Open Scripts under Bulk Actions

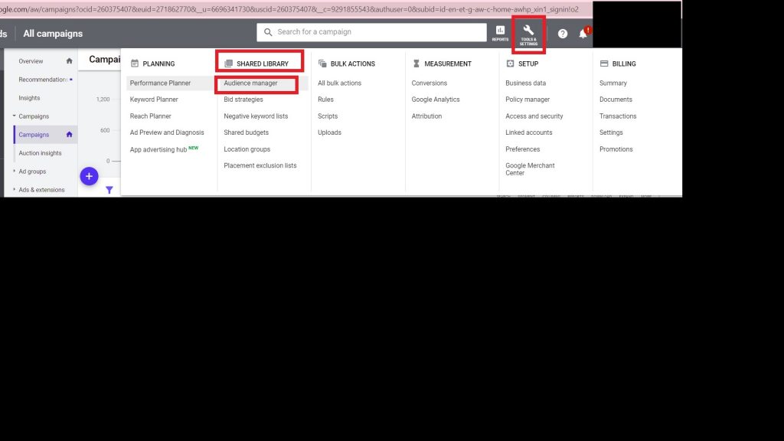pos(328,116)
